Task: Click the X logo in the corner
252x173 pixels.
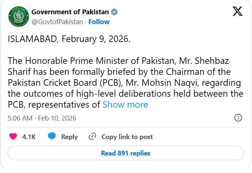Action: (x=238, y=12)
